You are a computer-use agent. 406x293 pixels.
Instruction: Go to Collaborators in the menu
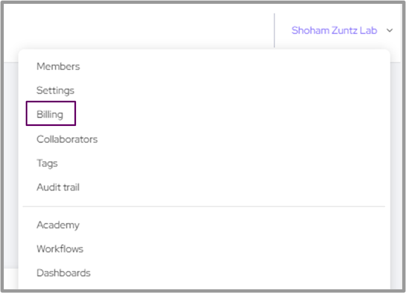[x=67, y=139]
